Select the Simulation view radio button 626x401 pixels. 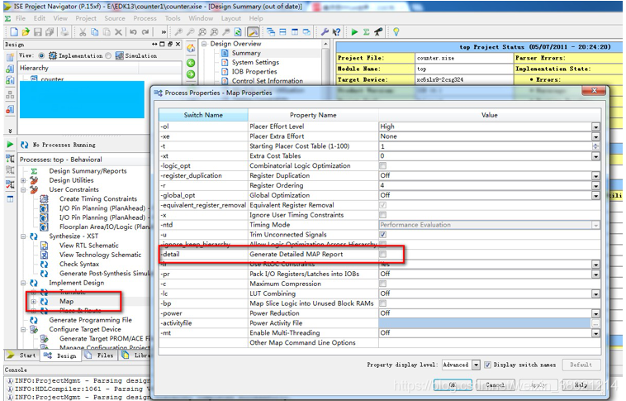tap(108, 55)
